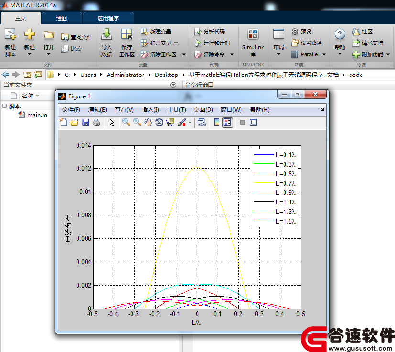The image size is (395, 352).
Task: Open 编辑(E) menu in Figure 1
Action: [x=98, y=110]
